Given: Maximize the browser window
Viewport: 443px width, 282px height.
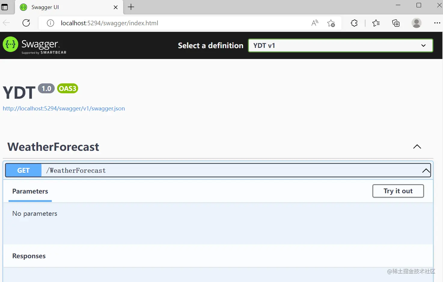Looking at the screenshot, I should pyautogui.click(x=419, y=5).
